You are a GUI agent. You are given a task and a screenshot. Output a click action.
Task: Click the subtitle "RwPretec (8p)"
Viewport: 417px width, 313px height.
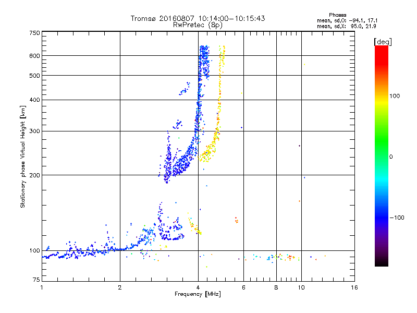coord(198,25)
